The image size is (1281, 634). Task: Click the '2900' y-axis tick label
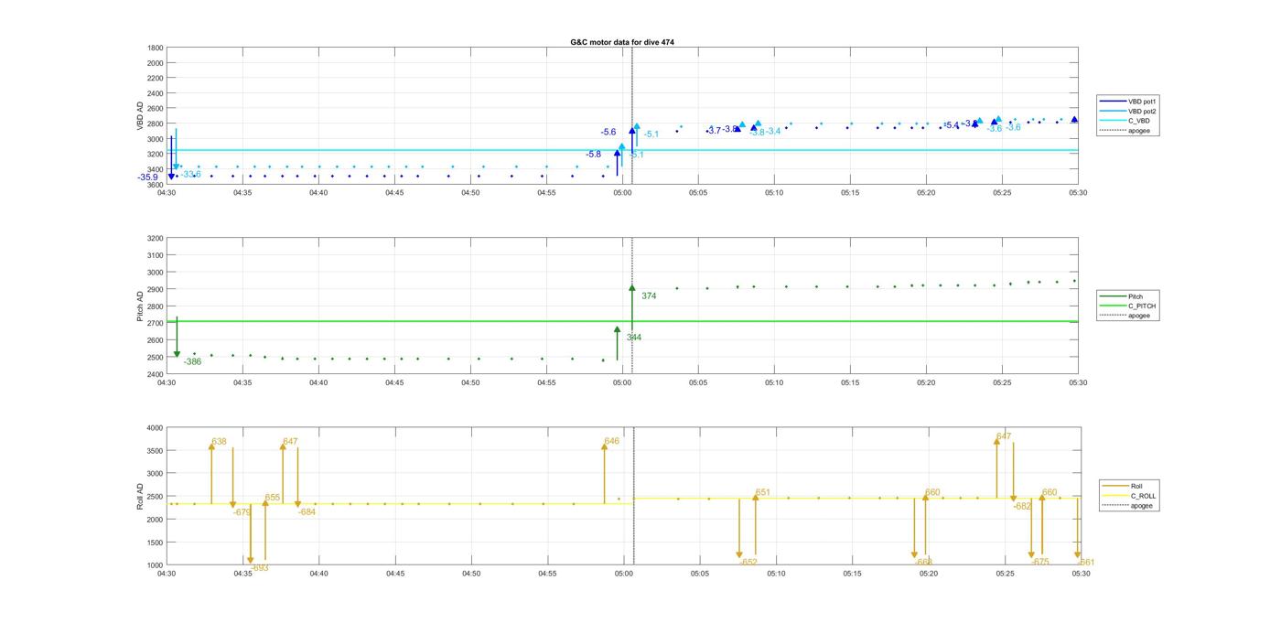click(155, 289)
